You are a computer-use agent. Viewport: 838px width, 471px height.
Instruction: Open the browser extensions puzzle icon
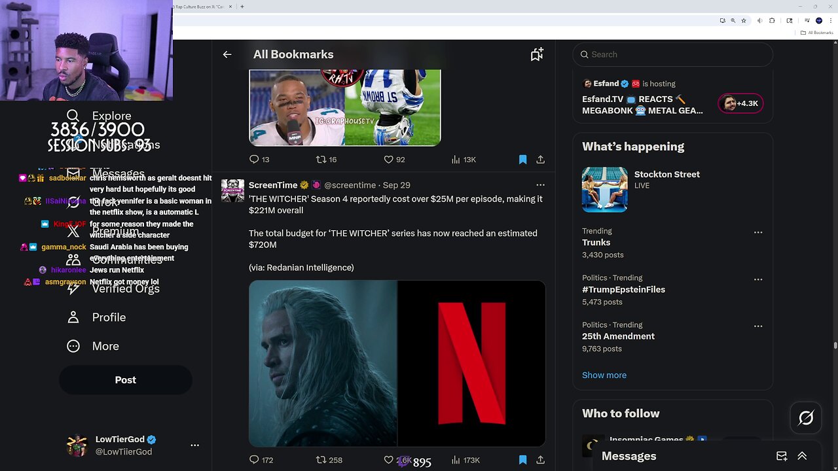pyautogui.click(x=772, y=20)
